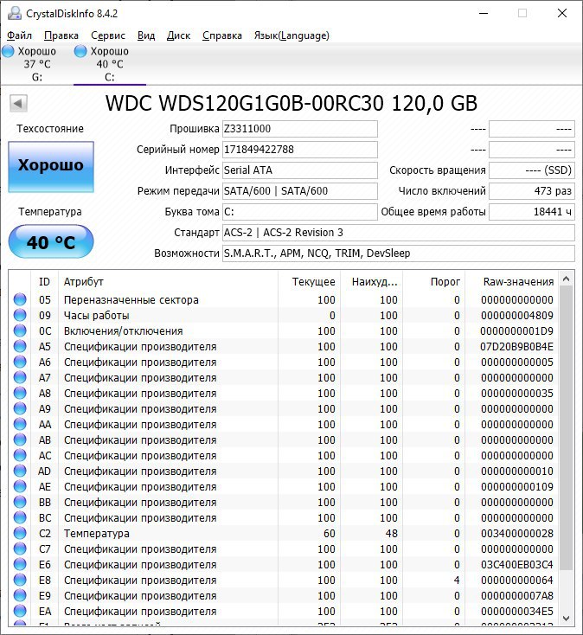583x635 pixels.
Task: Click status icon of attribute A6
Action: pyautogui.click(x=20, y=362)
